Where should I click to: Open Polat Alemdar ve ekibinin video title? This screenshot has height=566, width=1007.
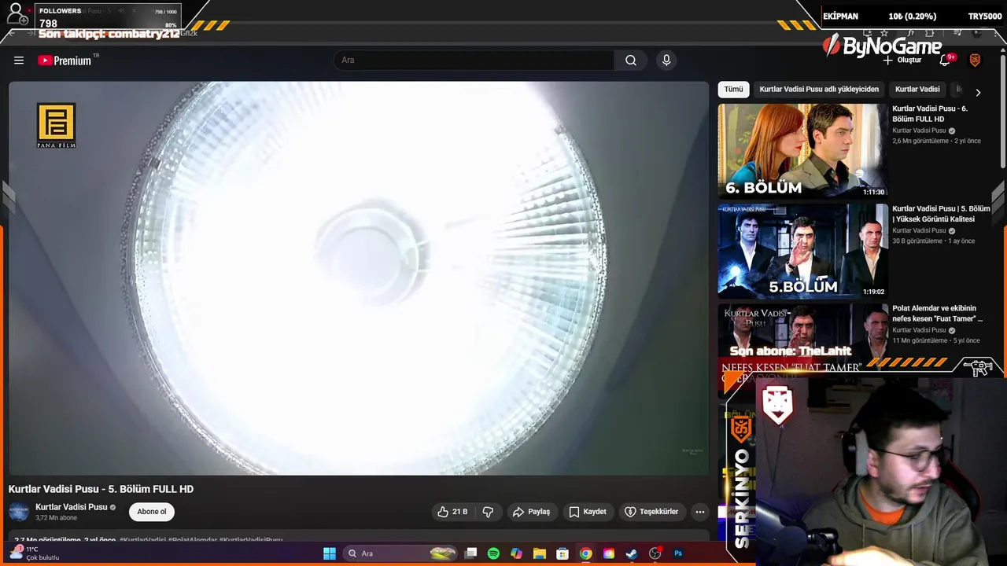(937, 314)
